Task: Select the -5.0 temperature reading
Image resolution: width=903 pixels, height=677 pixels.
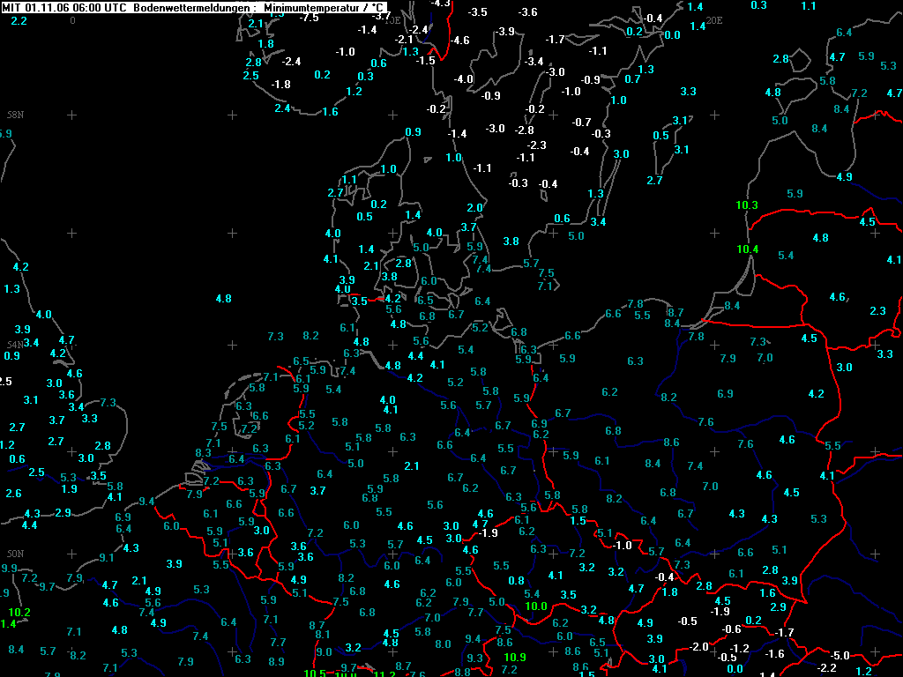Action: coord(840,655)
